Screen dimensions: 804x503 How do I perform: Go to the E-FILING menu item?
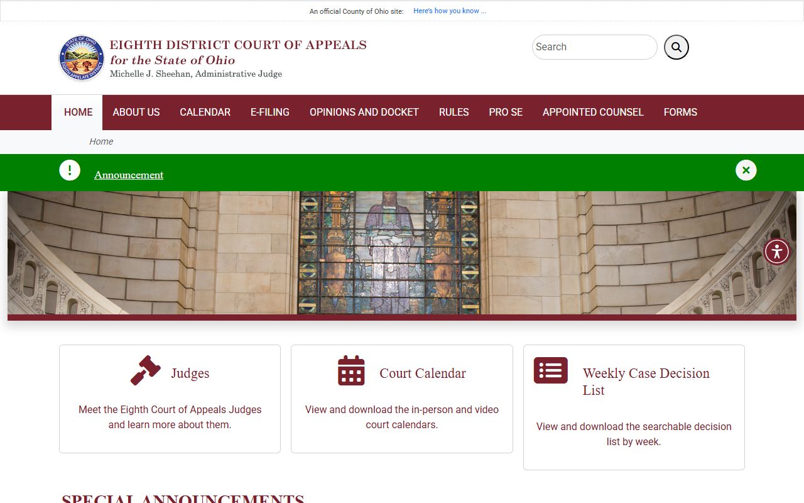click(270, 113)
